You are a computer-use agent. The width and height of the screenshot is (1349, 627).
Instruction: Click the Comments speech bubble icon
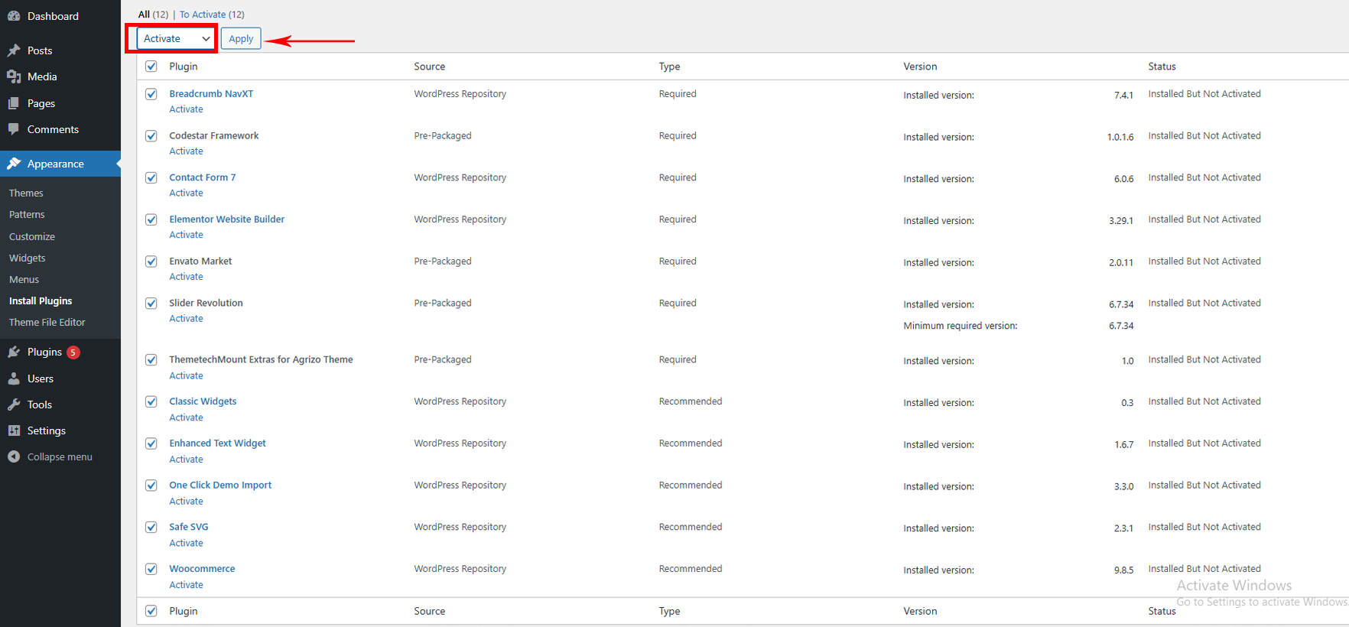tap(14, 129)
